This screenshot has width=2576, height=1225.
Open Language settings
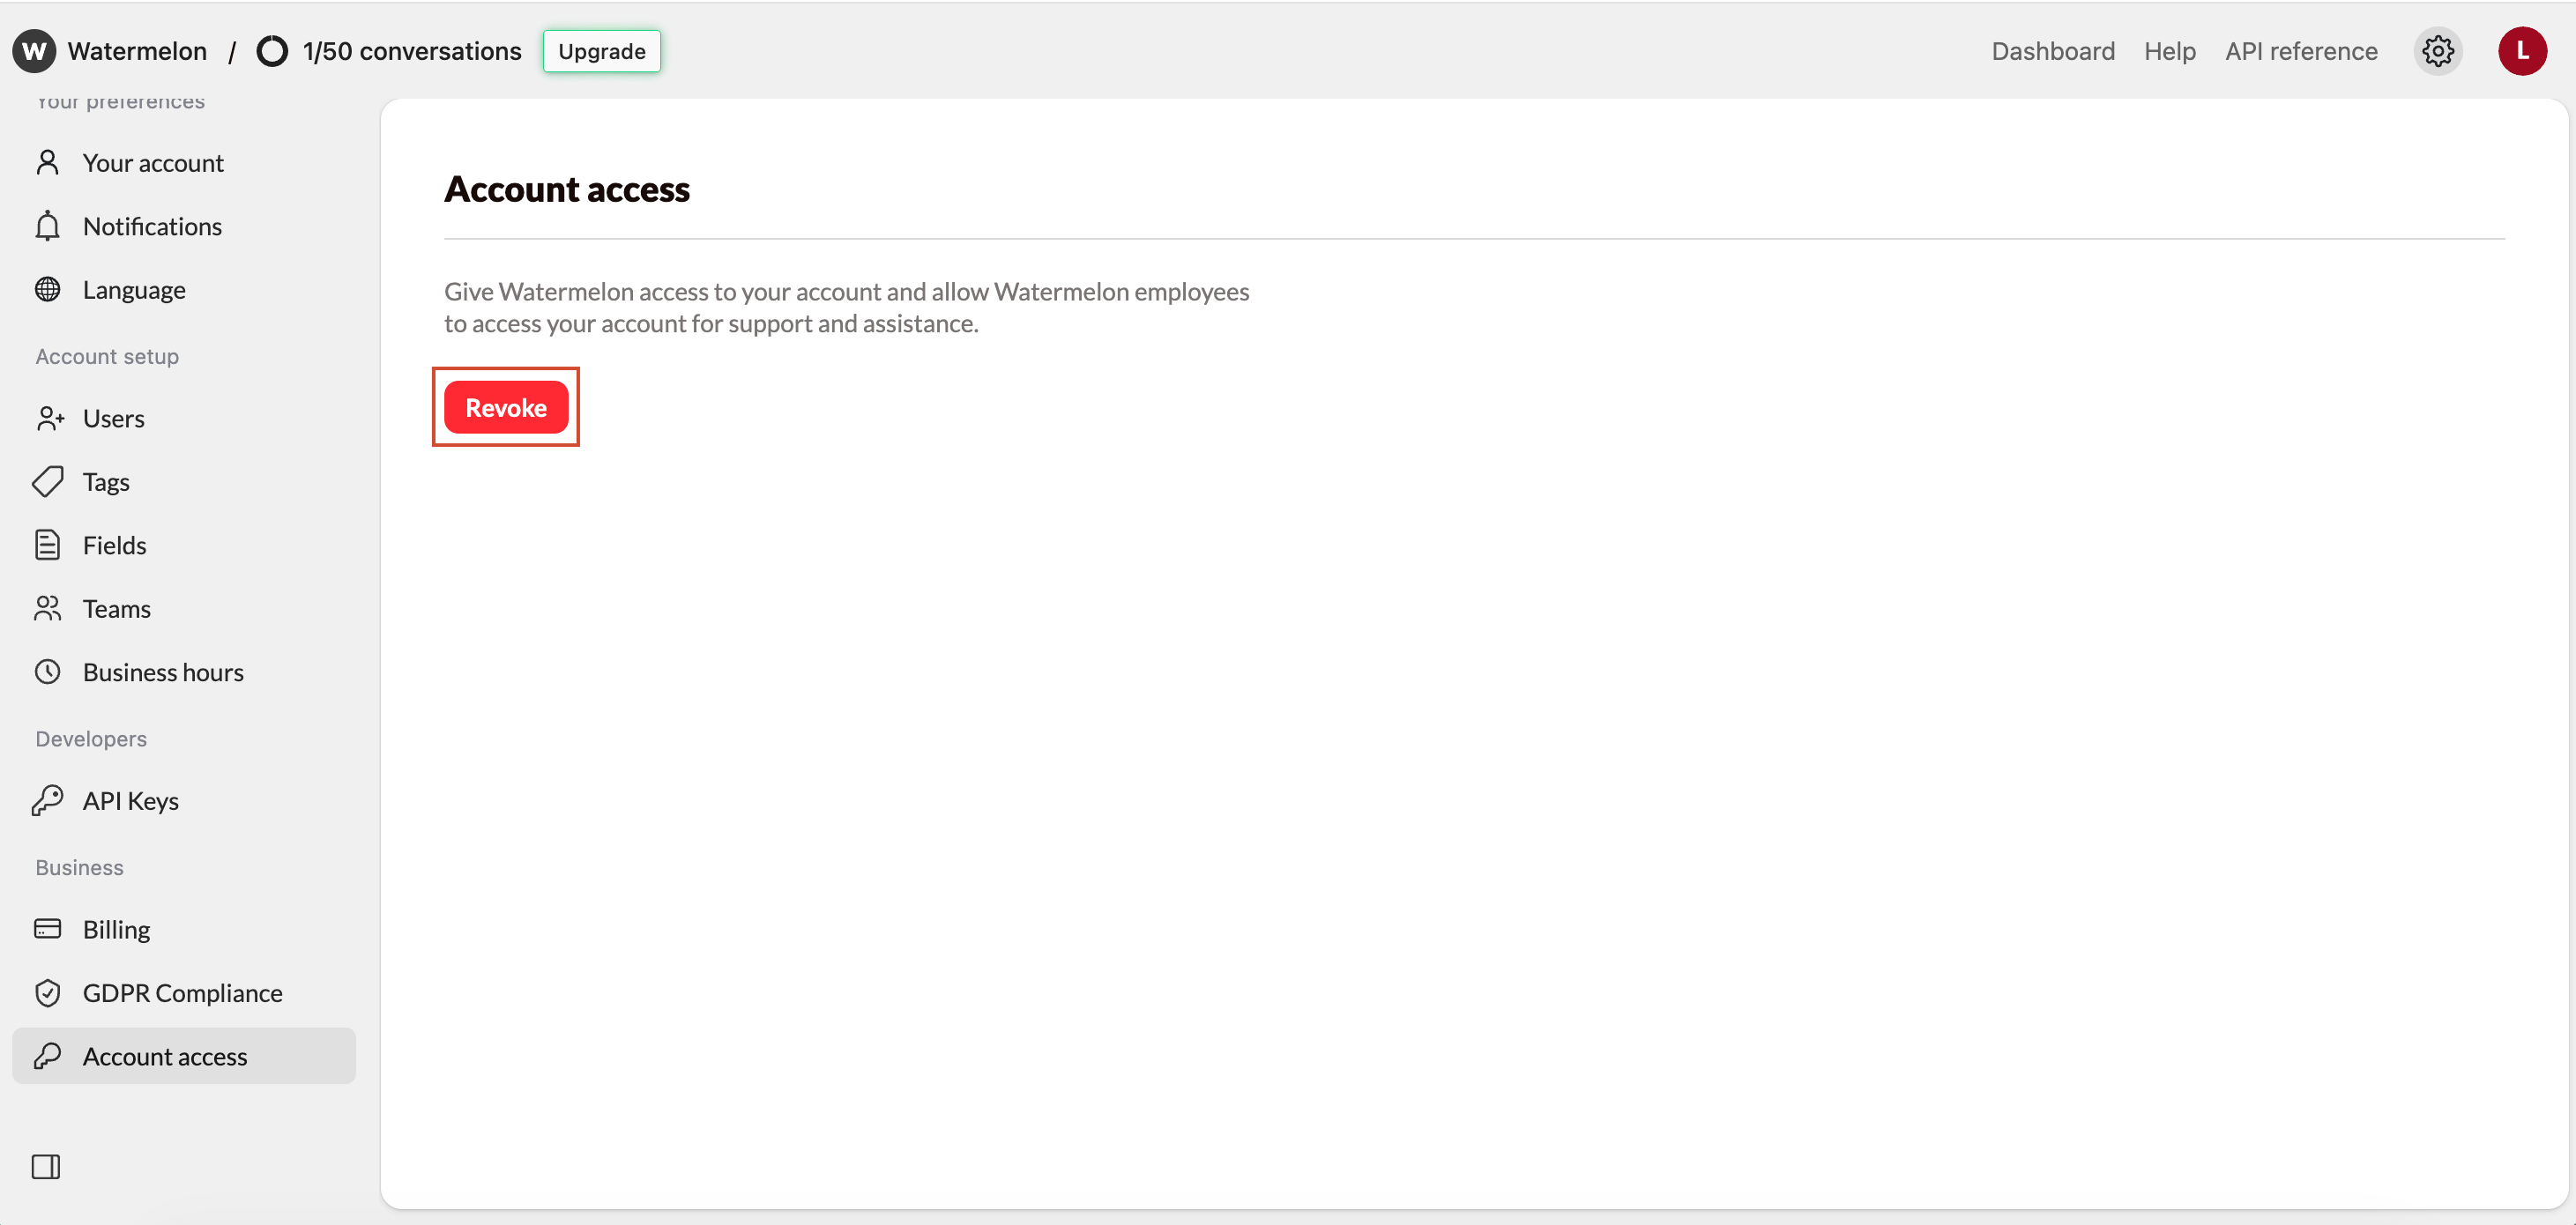pos(184,290)
